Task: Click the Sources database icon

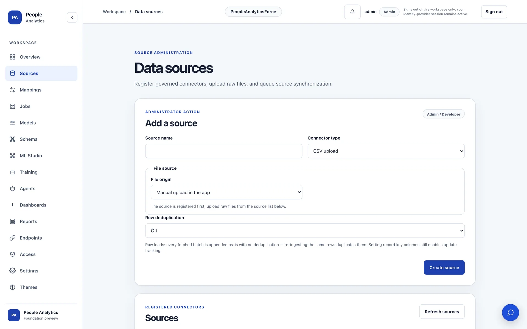Action: click(12, 73)
